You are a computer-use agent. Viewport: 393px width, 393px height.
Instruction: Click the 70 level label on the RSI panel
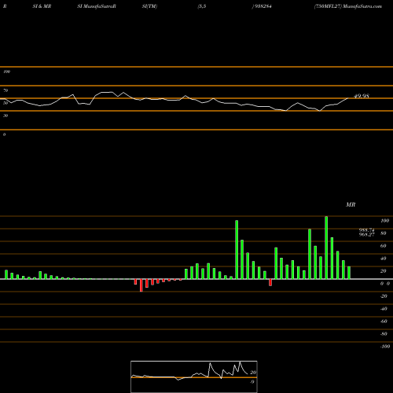[x=6, y=90]
